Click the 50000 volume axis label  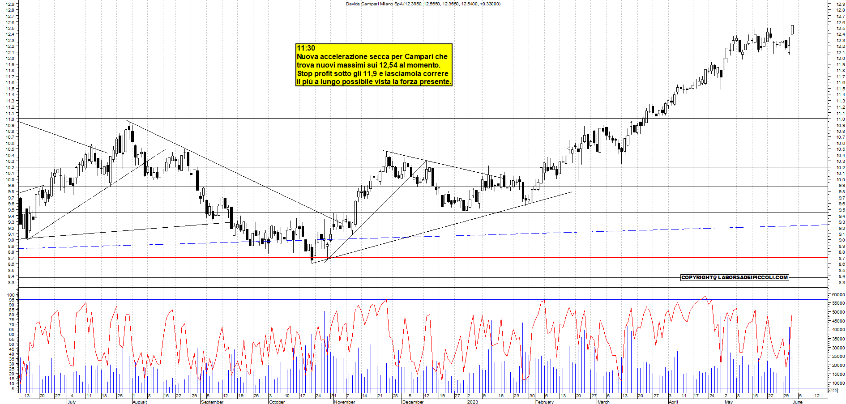(x=838, y=312)
